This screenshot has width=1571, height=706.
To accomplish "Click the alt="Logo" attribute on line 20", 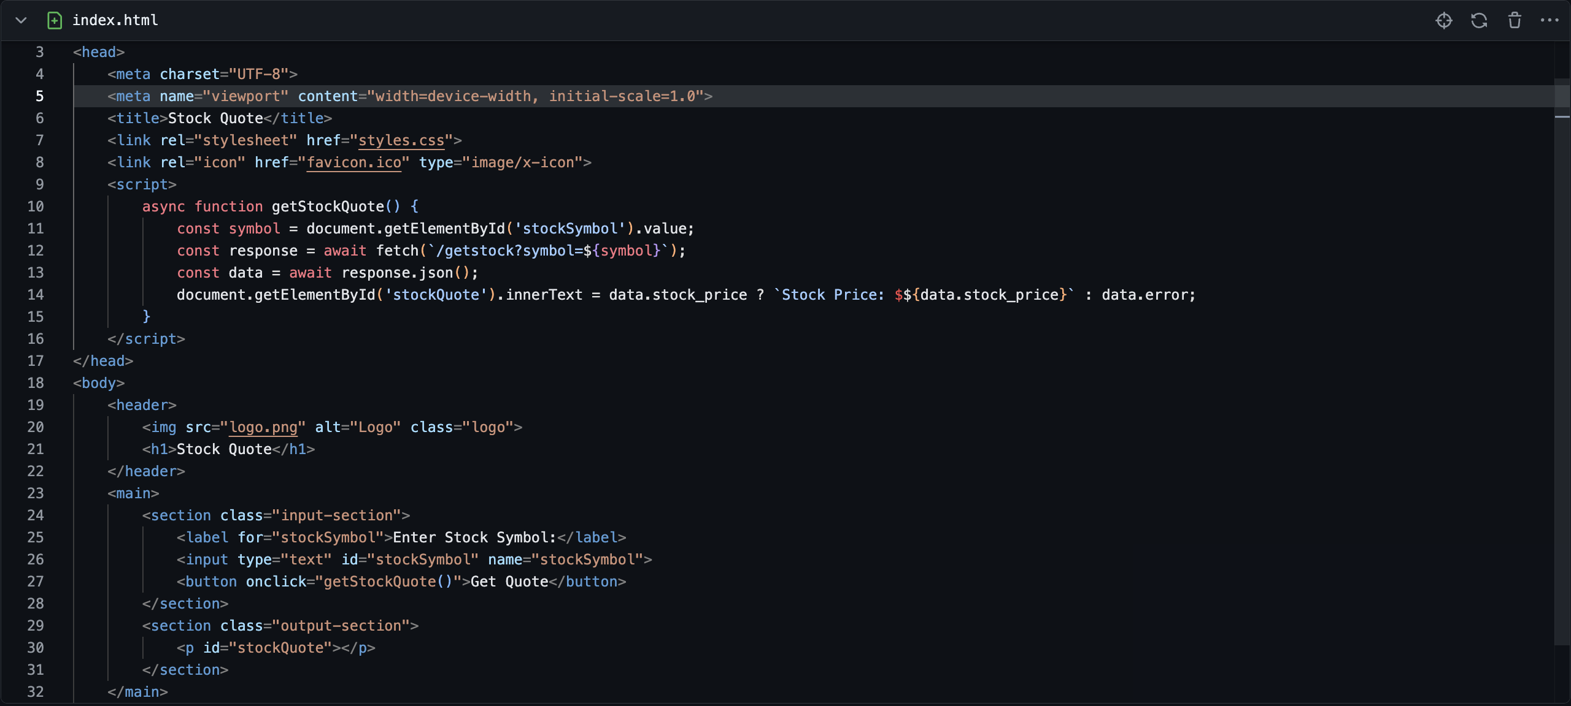I will (x=358, y=427).
